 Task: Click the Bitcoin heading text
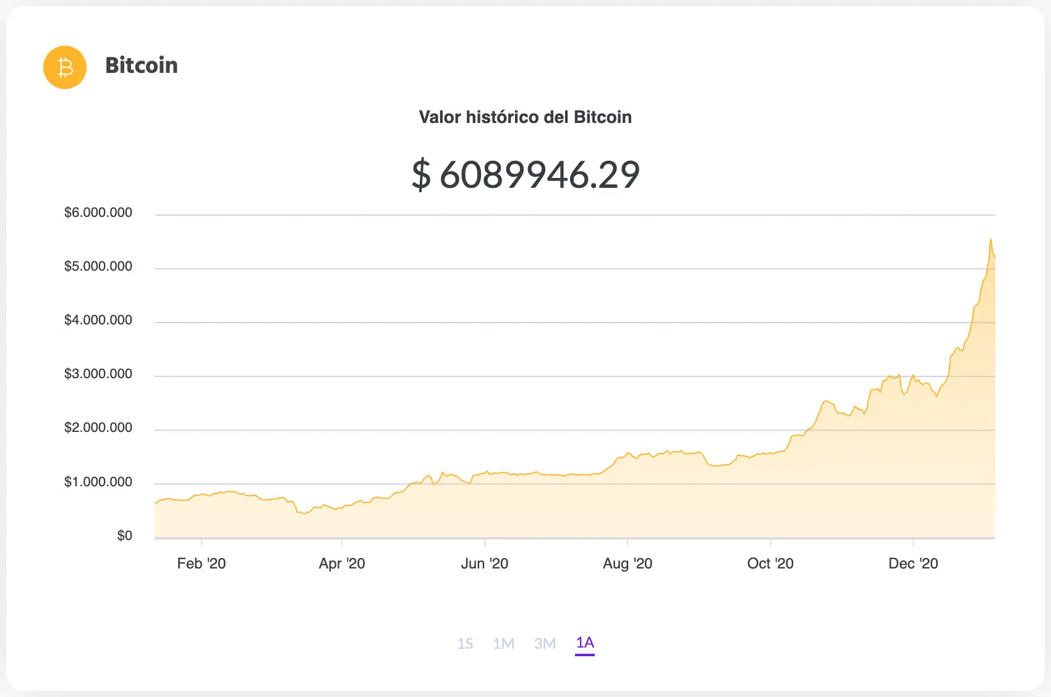coord(142,65)
